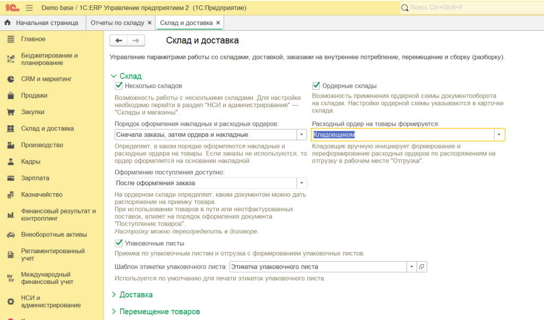Collapse the Склад section
Image resolution: width=544 pixels, height=320 pixels.
click(x=114, y=76)
